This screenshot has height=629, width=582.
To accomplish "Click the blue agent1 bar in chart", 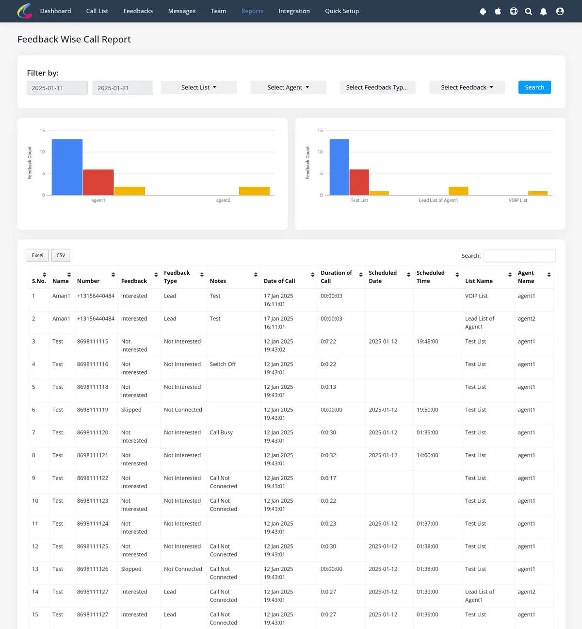I will point(67,167).
